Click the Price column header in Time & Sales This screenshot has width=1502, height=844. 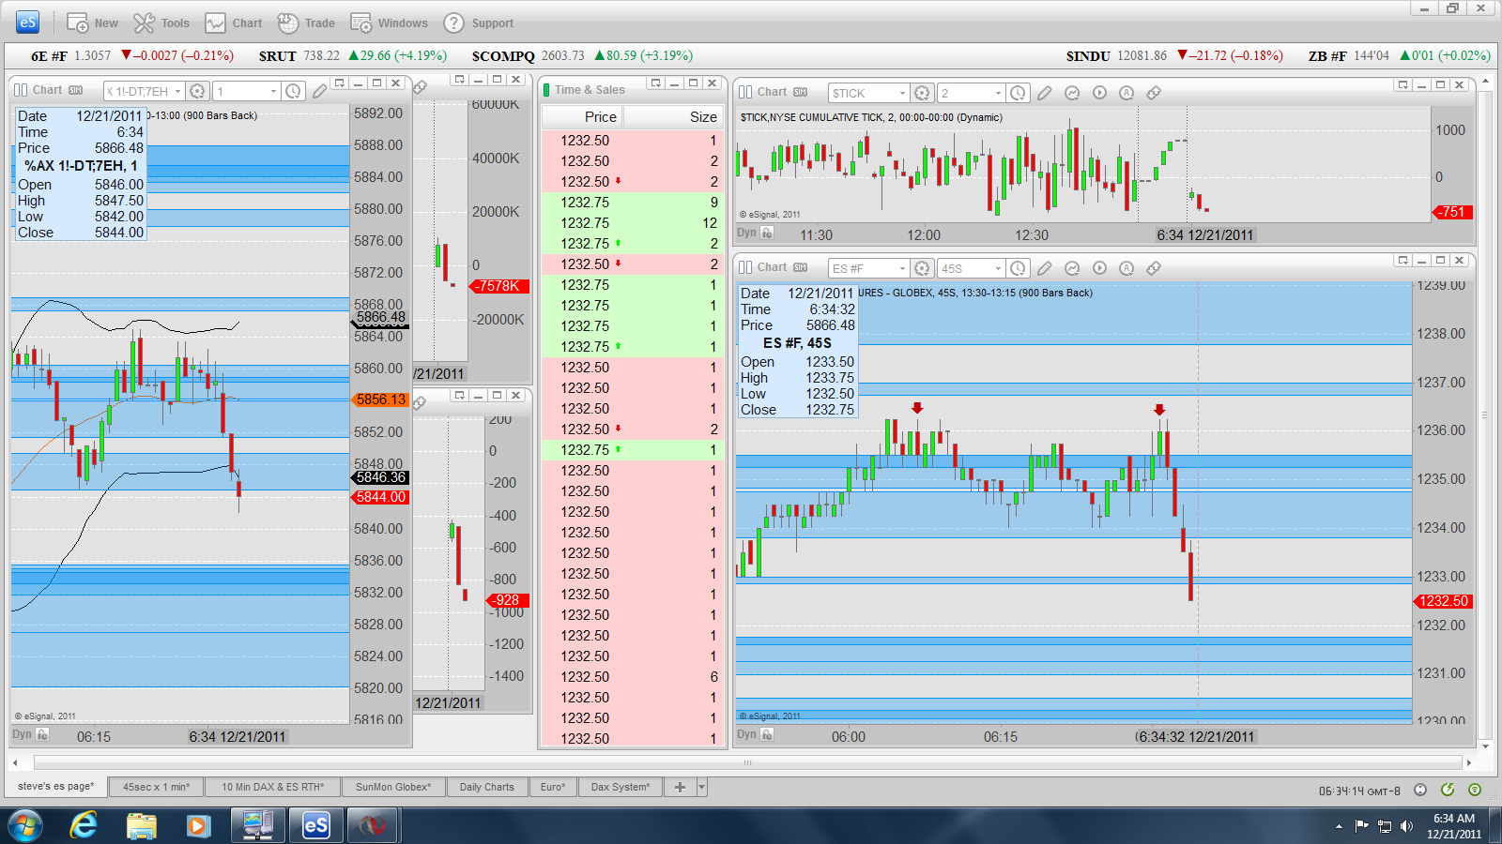tap(582, 117)
